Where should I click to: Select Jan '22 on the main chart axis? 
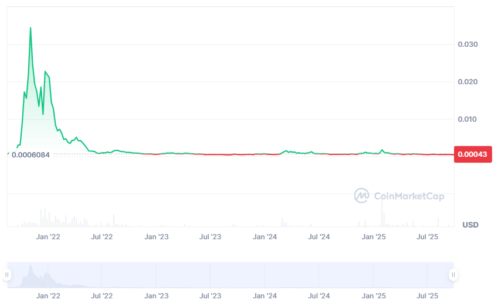(48, 237)
